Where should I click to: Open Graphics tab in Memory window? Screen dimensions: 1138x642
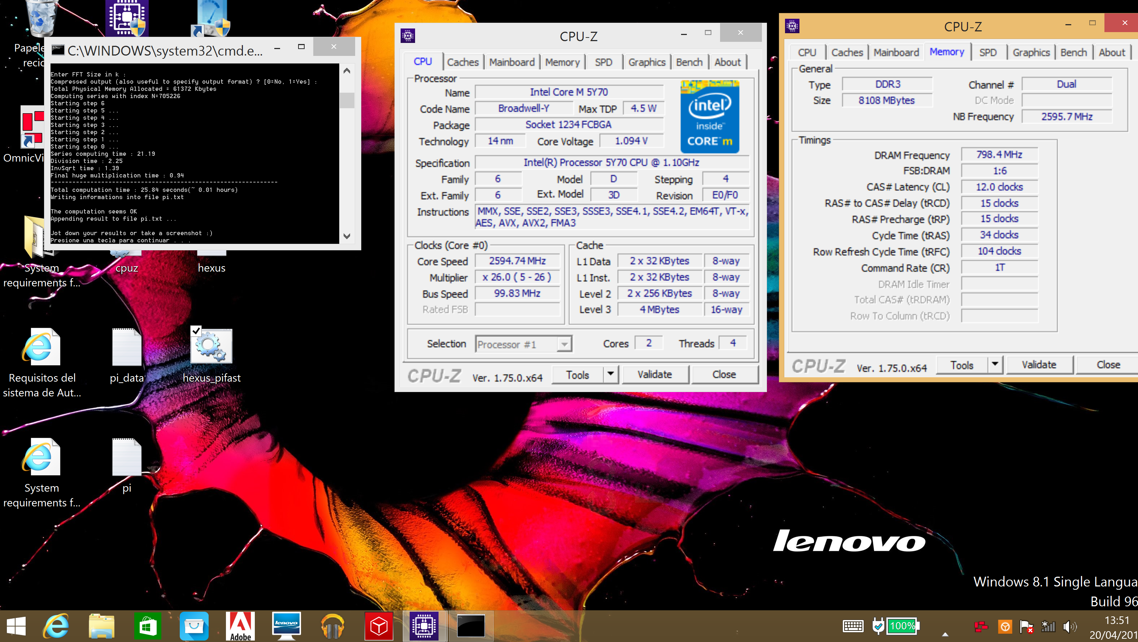1031,53
